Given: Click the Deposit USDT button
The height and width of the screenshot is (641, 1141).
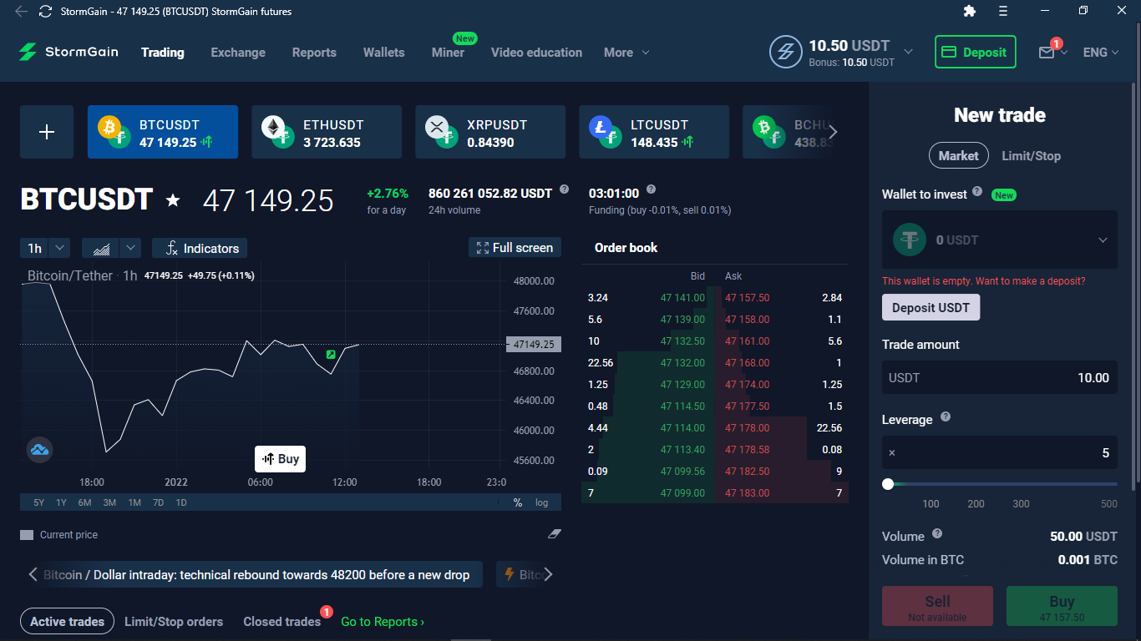Looking at the screenshot, I should [x=931, y=307].
